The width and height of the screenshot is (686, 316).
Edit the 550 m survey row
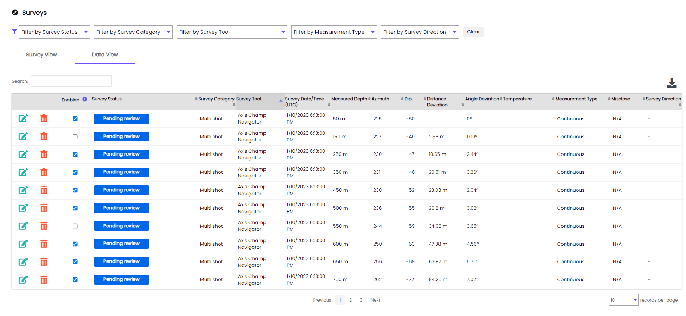[23, 226]
